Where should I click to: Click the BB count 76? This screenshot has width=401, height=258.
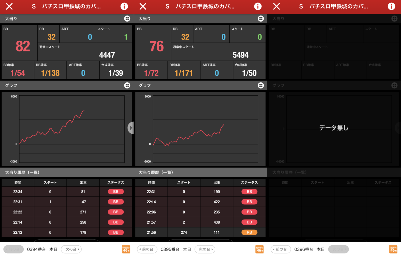click(156, 46)
